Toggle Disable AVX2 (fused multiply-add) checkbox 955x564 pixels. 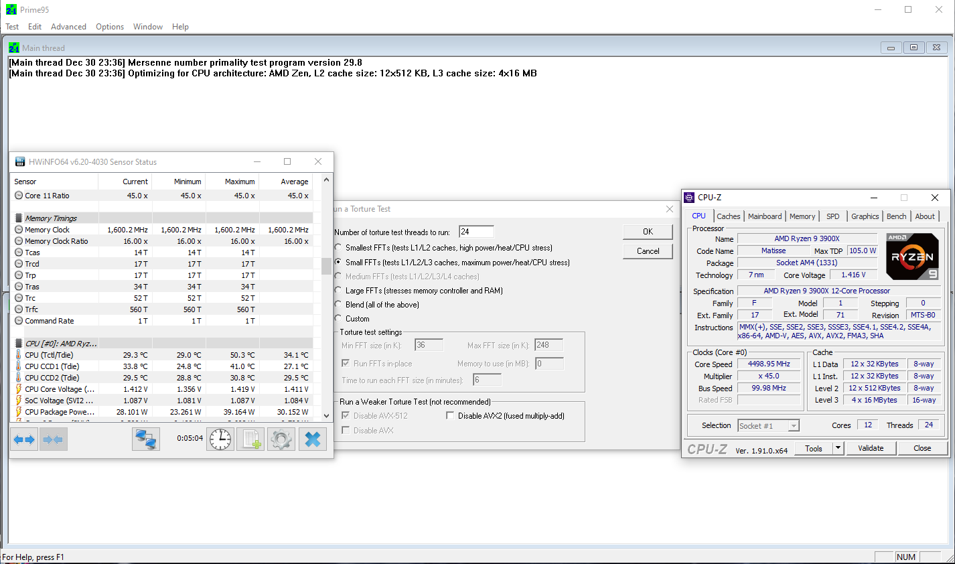coord(450,415)
